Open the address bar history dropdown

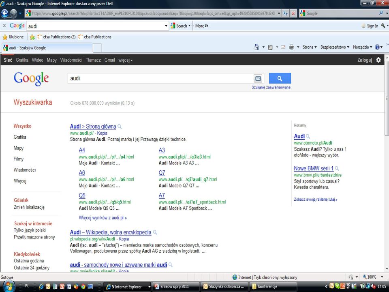[x=279, y=13]
